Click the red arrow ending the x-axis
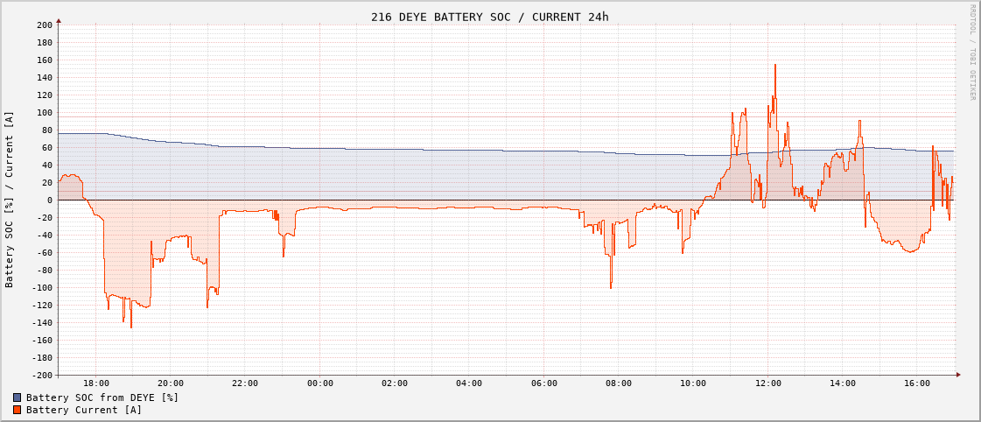The width and height of the screenshot is (981, 422). (958, 375)
